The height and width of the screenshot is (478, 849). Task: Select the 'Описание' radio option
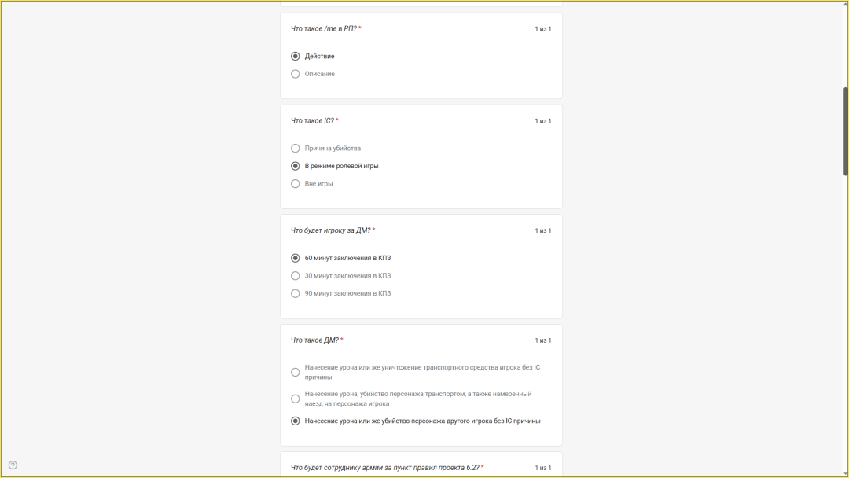tap(296, 74)
